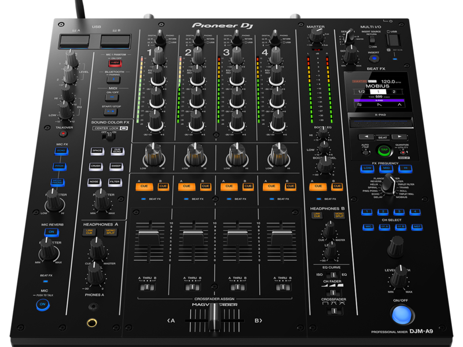
Task: Select the MID FX Frequency button
Action: click(x=386, y=168)
